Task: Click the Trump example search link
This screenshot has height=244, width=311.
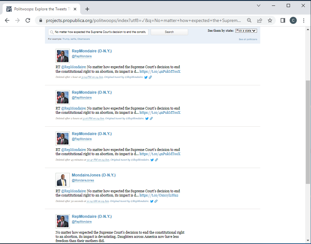Action: pyautogui.click(x=66, y=39)
